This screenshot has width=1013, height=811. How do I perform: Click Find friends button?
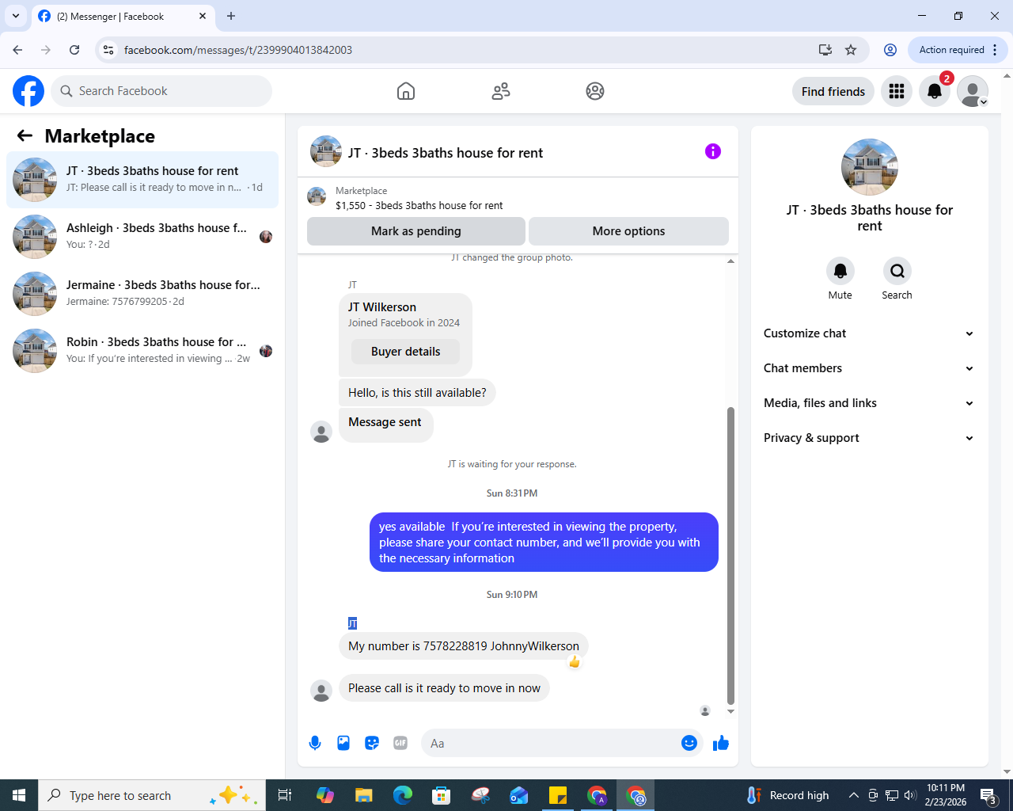tap(833, 91)
